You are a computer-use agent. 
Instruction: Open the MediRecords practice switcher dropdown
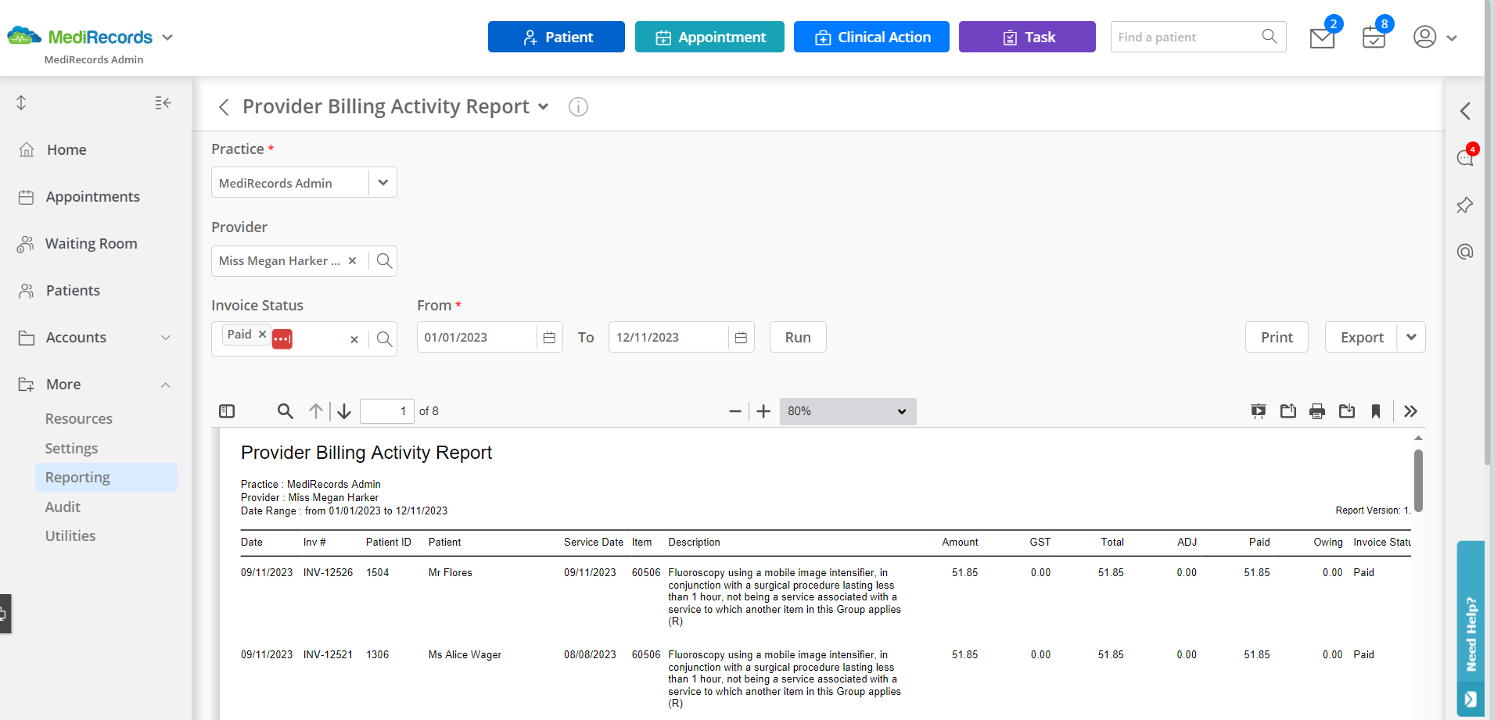click(x=167, y=38)
